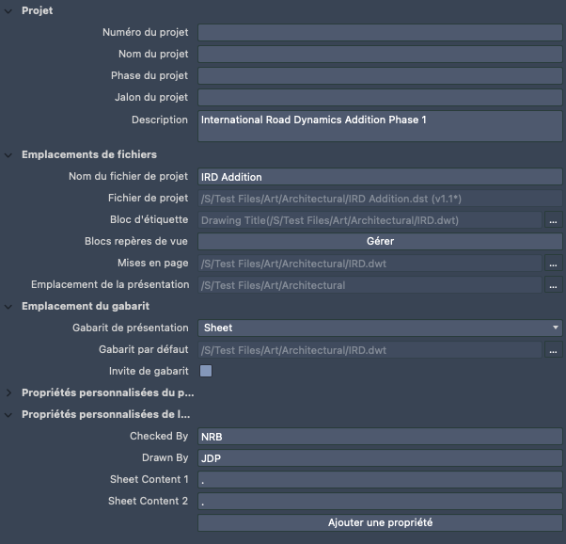This screenshot has height=544, width=566.
Task: Toggle the Invite de gabarit checkbox
Action: tap(206, 371)
